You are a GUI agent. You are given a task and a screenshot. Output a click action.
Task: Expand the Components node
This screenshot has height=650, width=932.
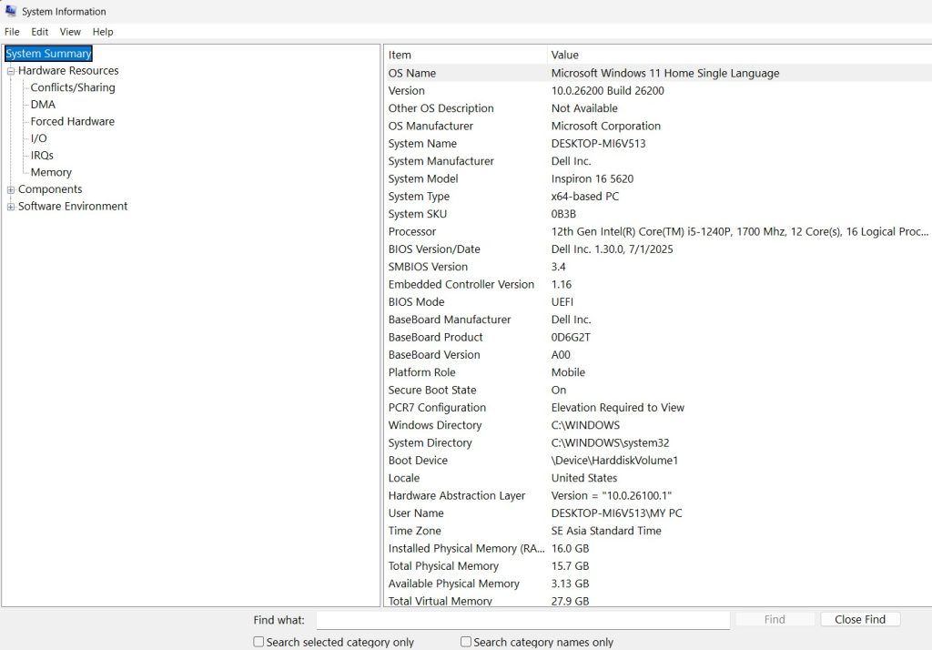click(x=11, y=189)
